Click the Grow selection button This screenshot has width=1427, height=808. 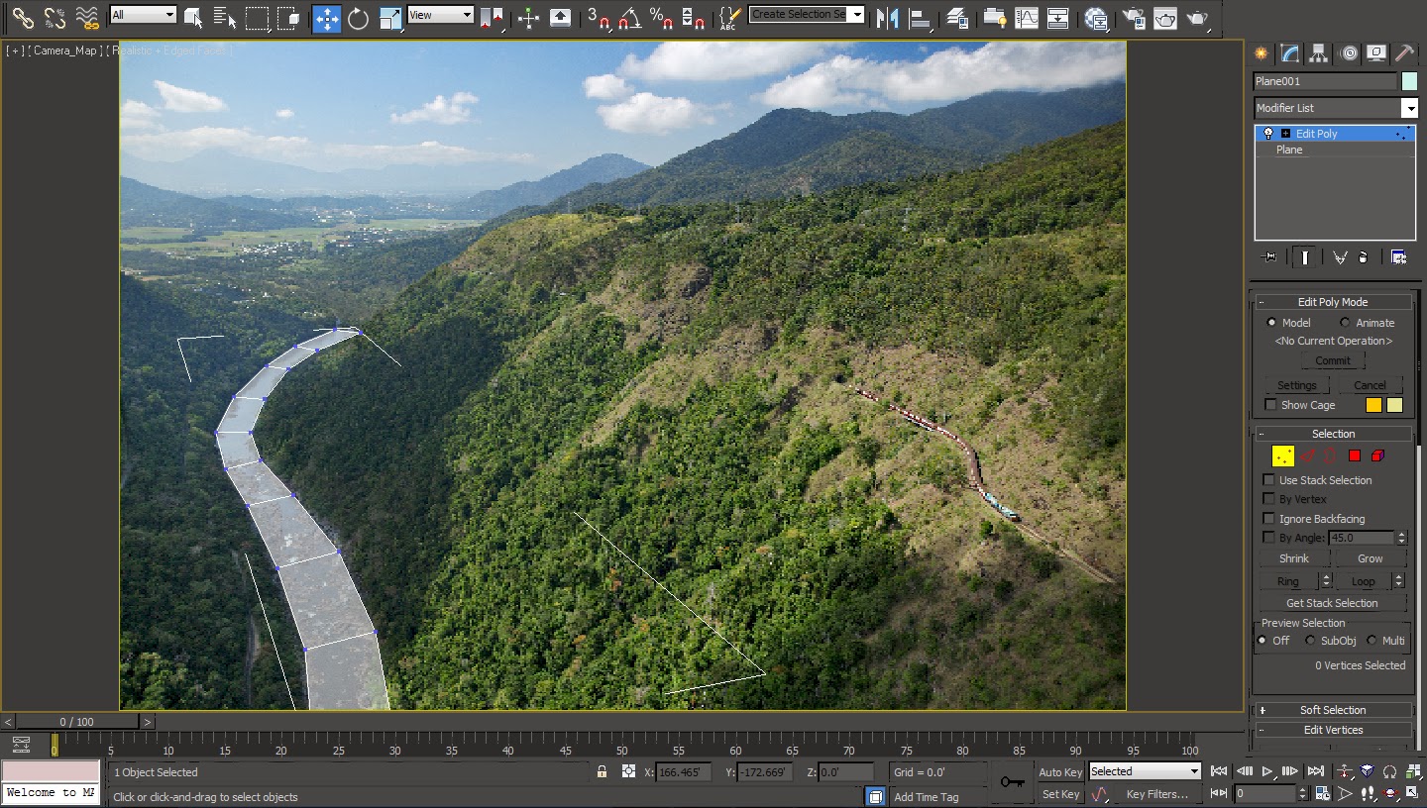pos(1370,558)
